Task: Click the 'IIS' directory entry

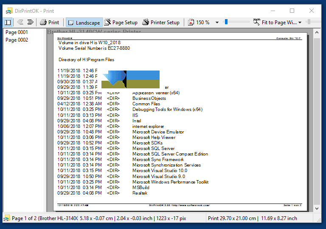Action: (135, 115)
